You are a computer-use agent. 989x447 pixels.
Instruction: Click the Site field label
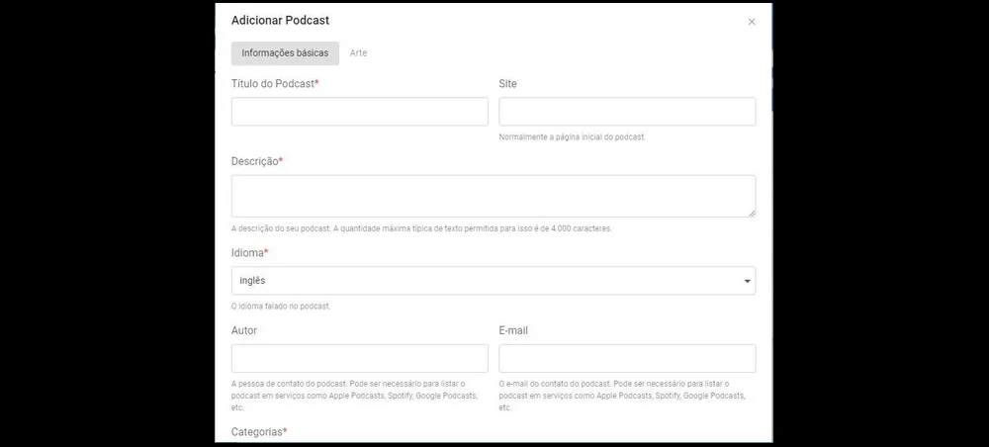click(507, 84)
